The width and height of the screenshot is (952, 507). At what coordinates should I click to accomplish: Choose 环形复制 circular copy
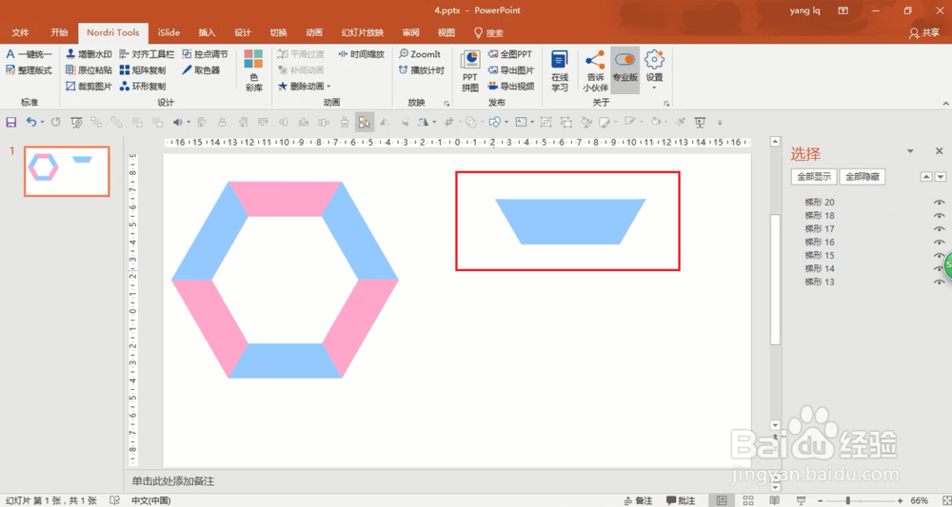click(143, 87)
